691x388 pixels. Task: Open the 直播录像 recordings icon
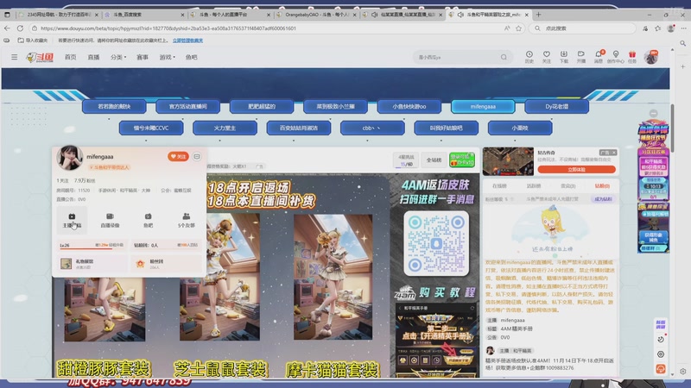(x=110, y=220)
